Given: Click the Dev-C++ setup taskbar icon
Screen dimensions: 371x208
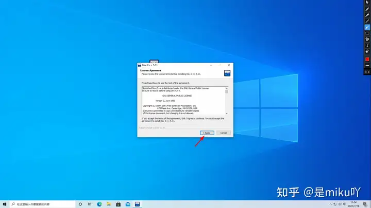Looking at the screenshot, I should tap(137, 204).
